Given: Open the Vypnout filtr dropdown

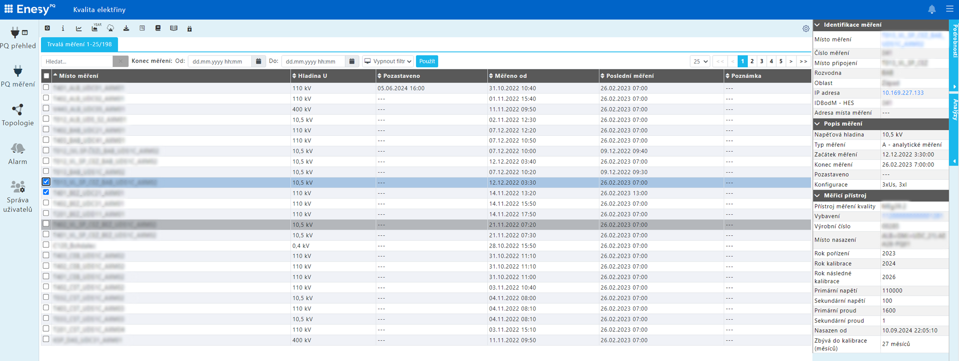Looking at the screenshot, I should click(388, 61).
